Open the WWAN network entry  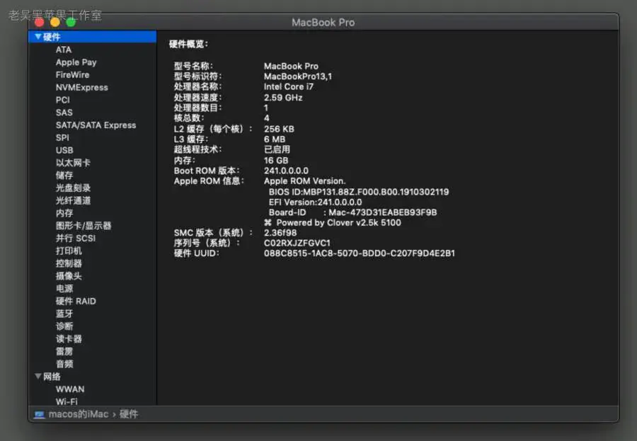click(x=70, y=389)
